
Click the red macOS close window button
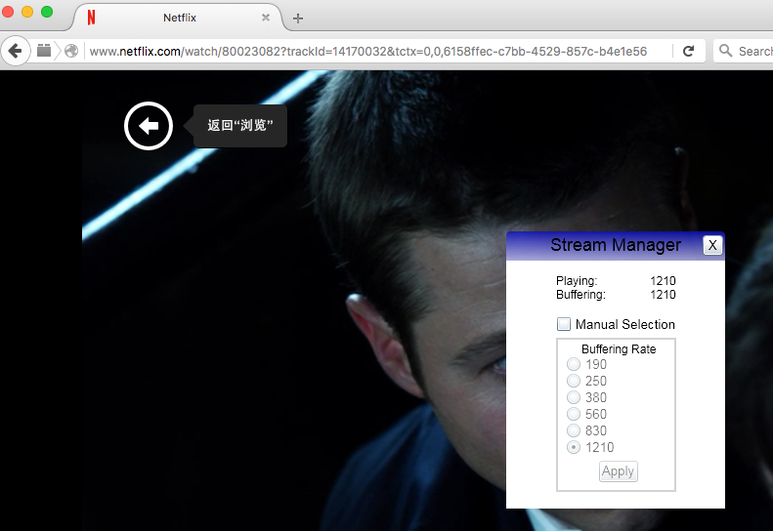(x=8, y=12)
